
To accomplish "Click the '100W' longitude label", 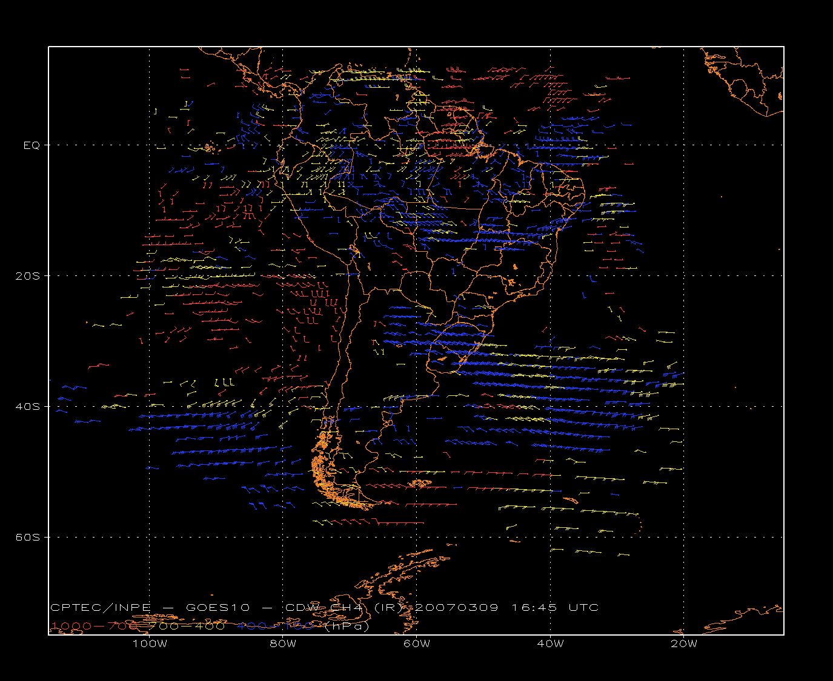I will (x=150, y=643).
